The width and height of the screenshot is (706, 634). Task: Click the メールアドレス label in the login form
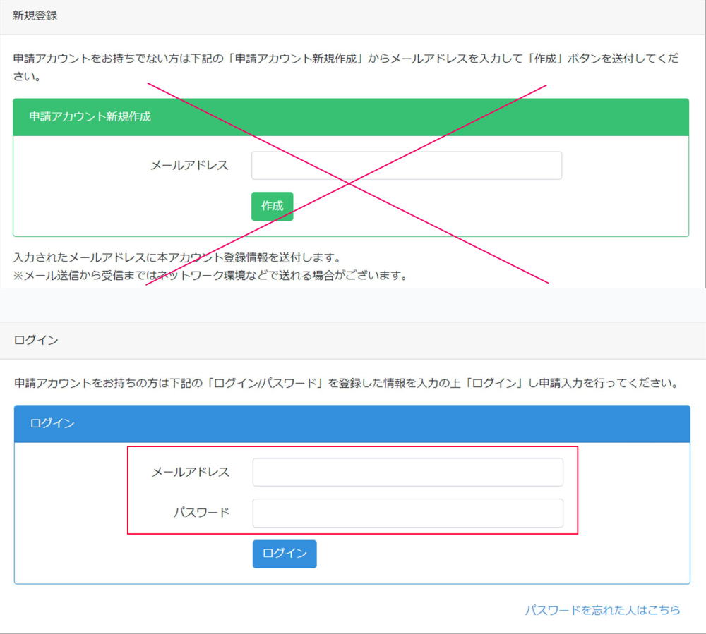(x=191, y=473)
